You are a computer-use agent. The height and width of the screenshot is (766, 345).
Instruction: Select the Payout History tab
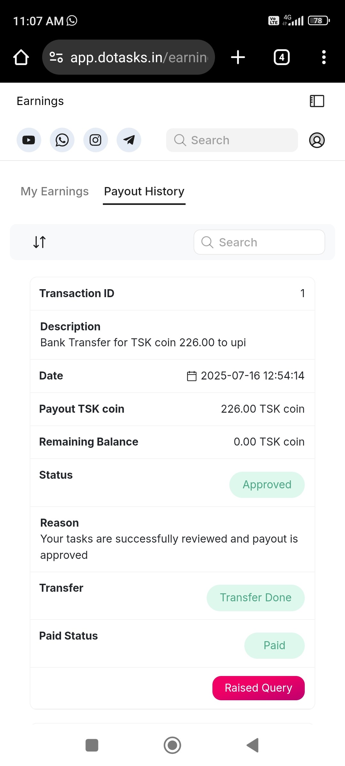[x=144, y=191]
